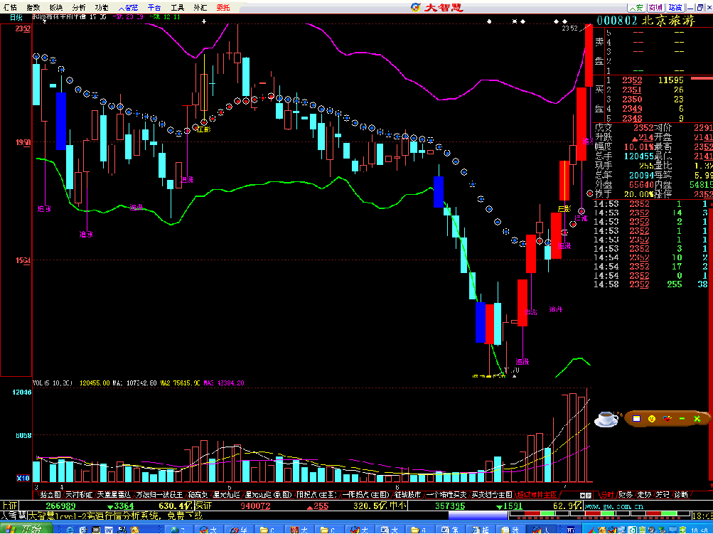Switch to the 拾金图 indicator tab

coord(50,494)
